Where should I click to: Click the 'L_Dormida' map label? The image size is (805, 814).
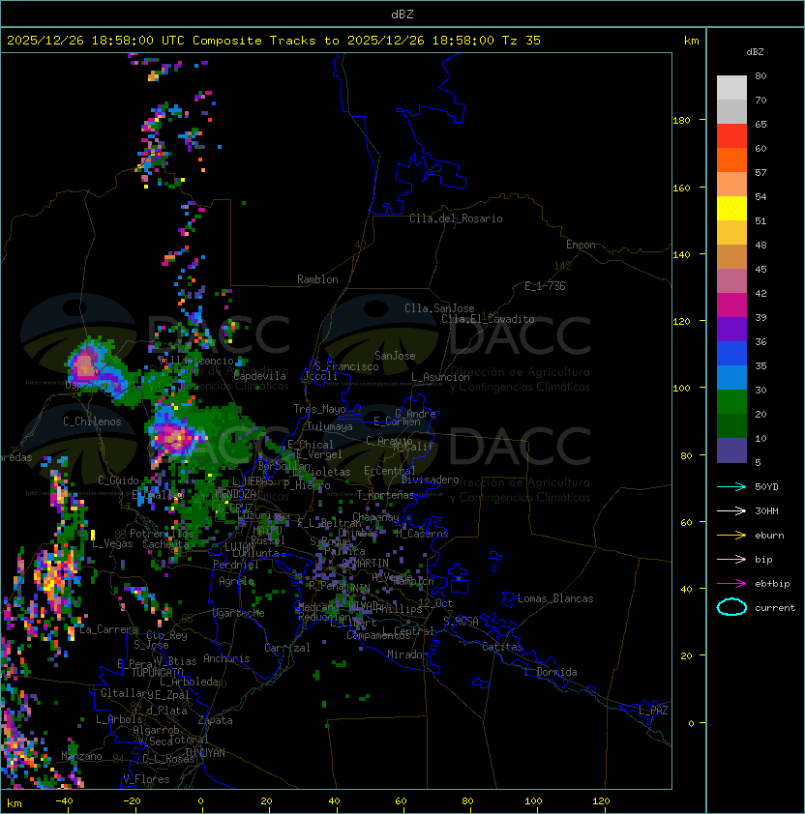click(x=551, y=672)
